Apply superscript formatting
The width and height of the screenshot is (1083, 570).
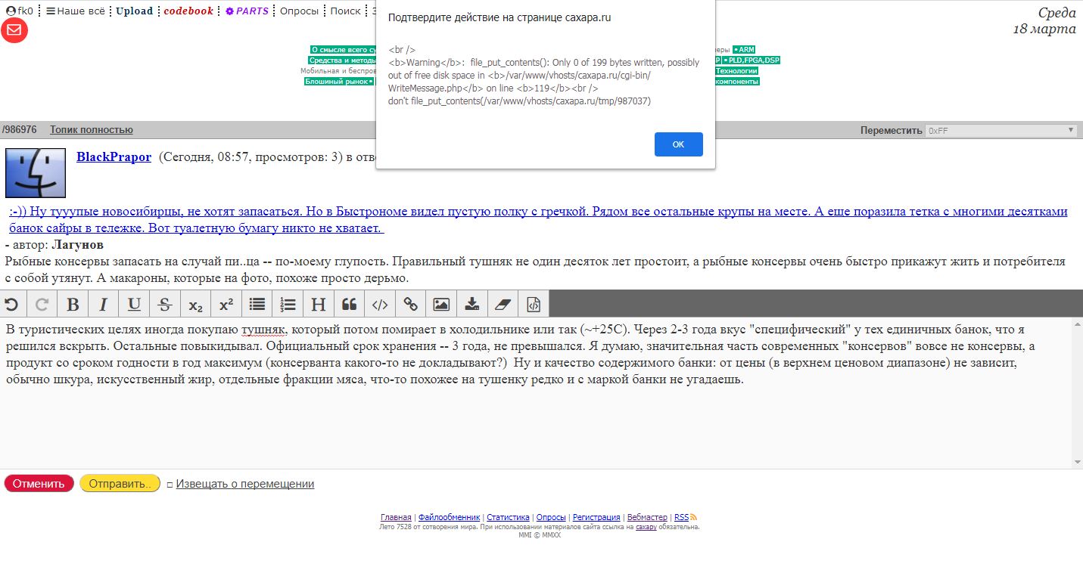point(226,304)
